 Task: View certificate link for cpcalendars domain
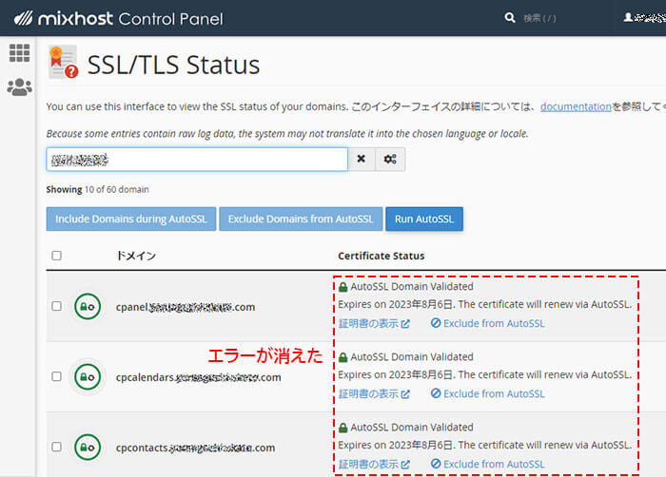click(x=374, y=393)
